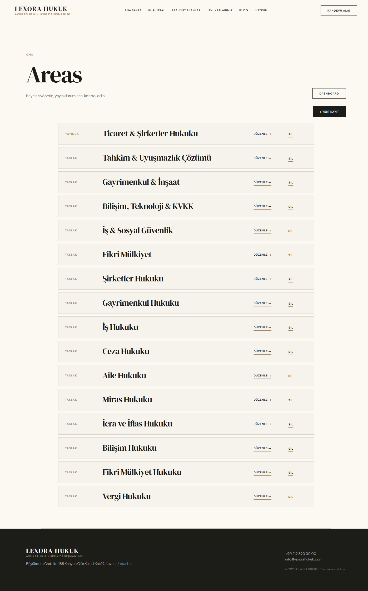
Task: Go to the Blog nav link
Action: [x=243, y=11]
